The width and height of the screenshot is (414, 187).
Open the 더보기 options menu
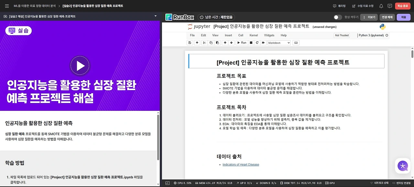(x=369, y=17)
